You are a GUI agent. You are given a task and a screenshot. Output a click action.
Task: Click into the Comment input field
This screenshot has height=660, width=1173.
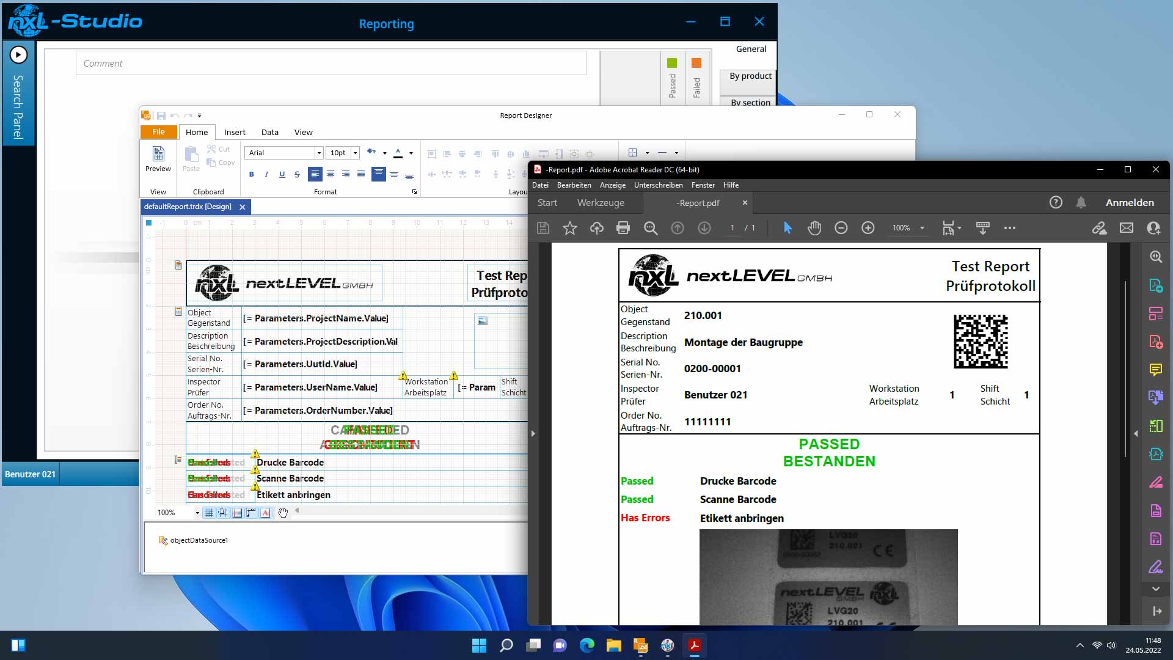click(x=331, y=63)
